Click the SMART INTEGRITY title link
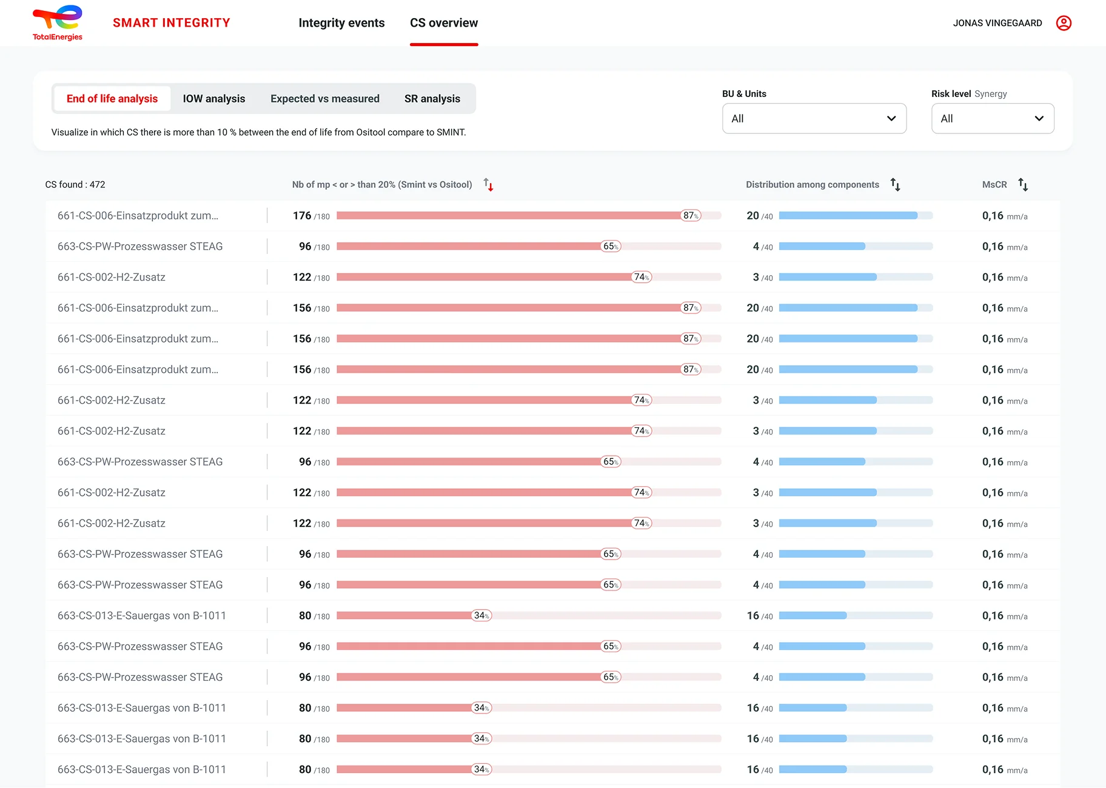Viewport: 1106px width, 788px height. pos(172,23)
